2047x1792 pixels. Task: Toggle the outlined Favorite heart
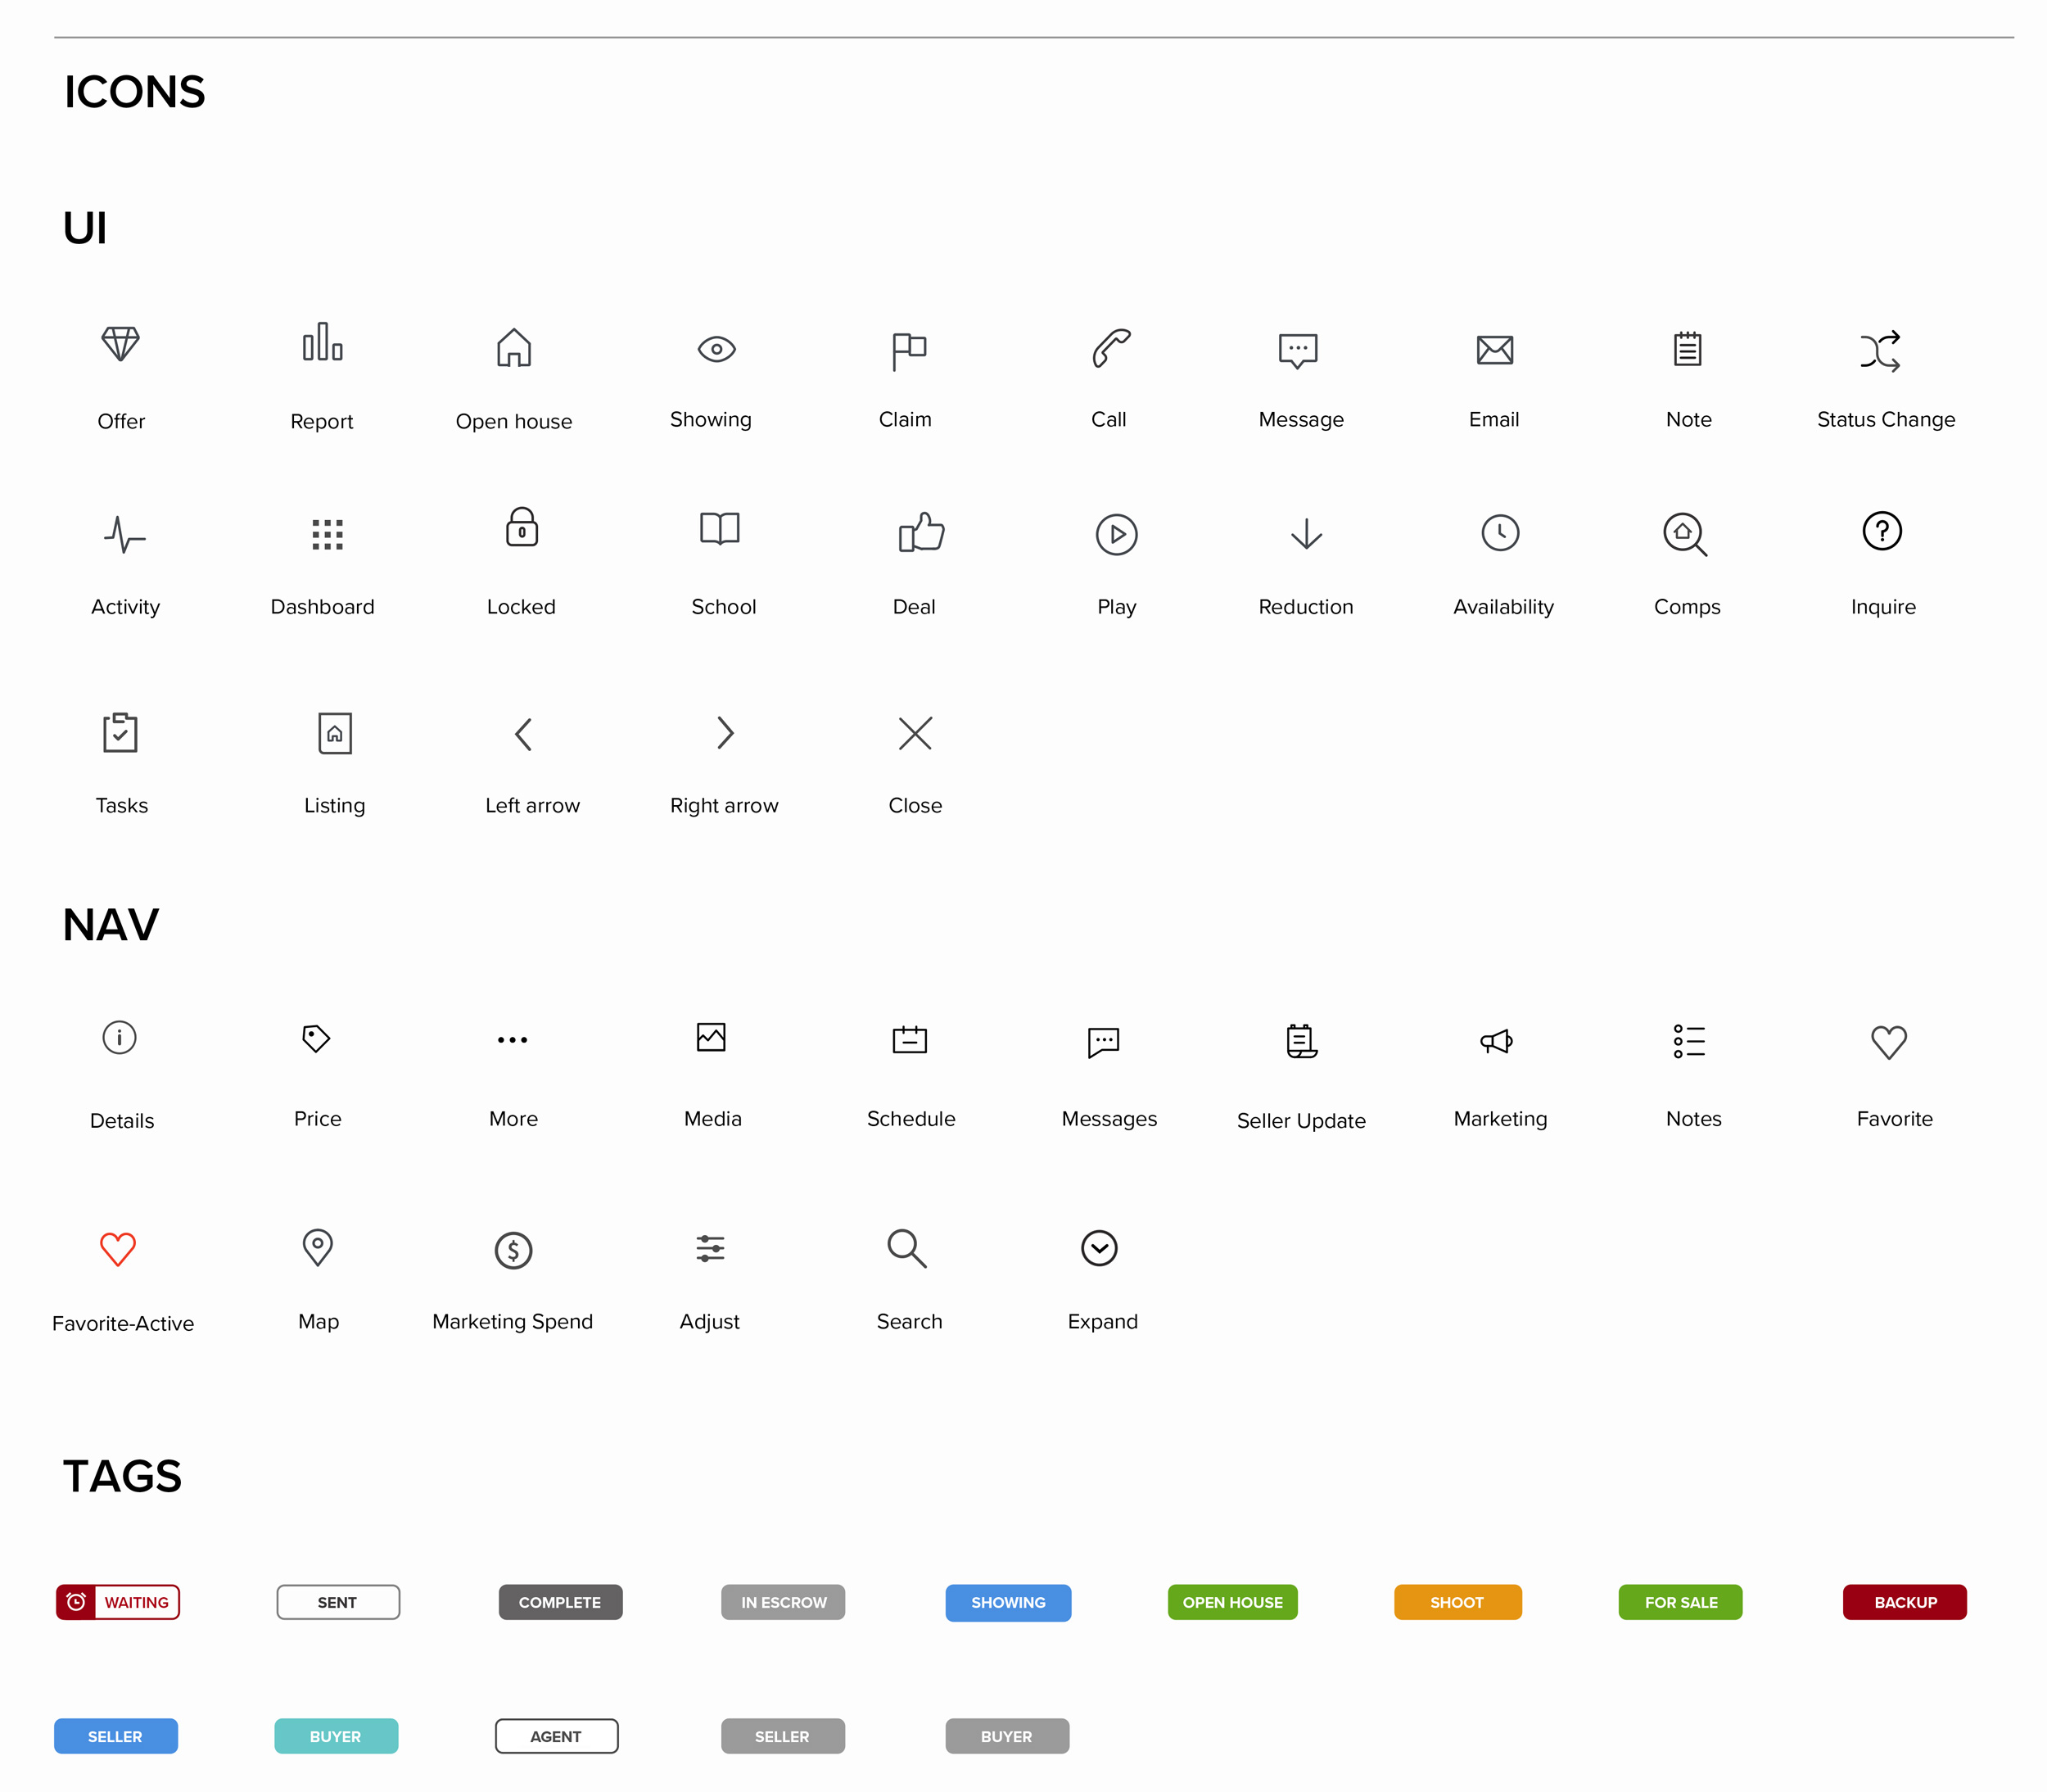click(x=1888, y=1042)
